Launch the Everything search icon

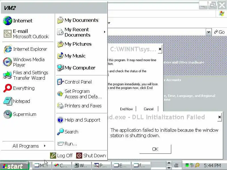click(x=8, y=88)
